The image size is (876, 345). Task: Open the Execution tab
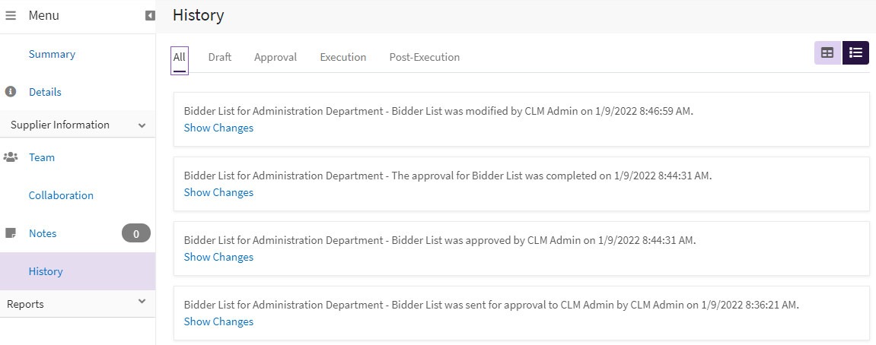tap(343, 58)
